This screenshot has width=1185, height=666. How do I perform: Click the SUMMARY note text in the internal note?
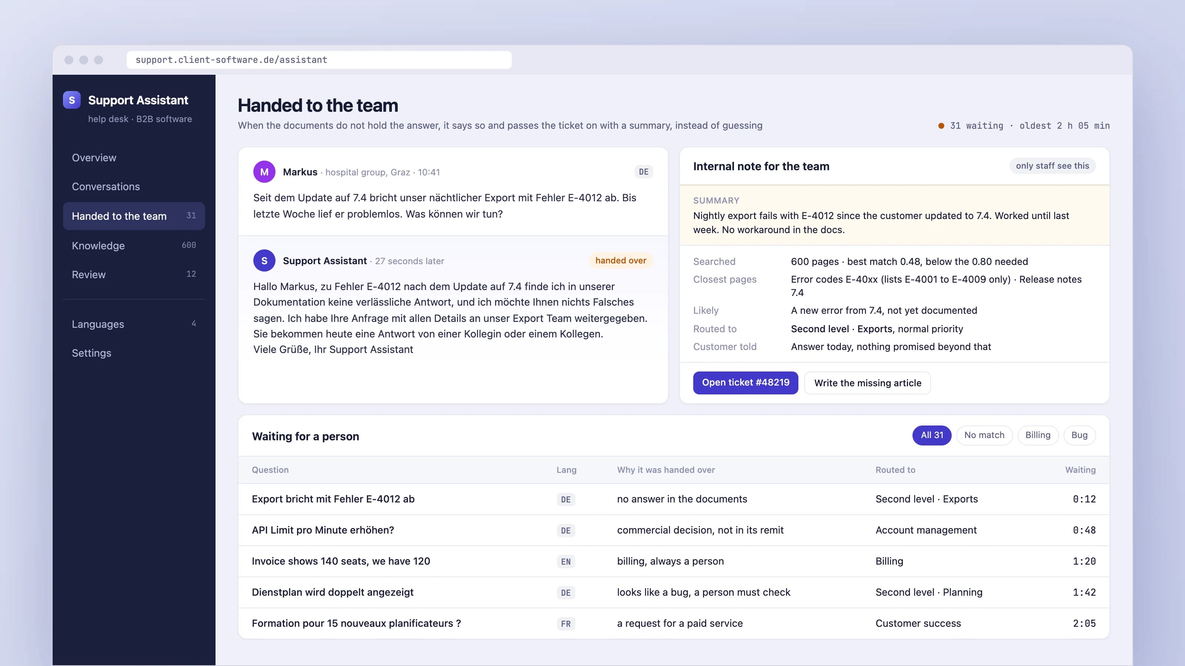pyautogui.click(x=881, y=223)
